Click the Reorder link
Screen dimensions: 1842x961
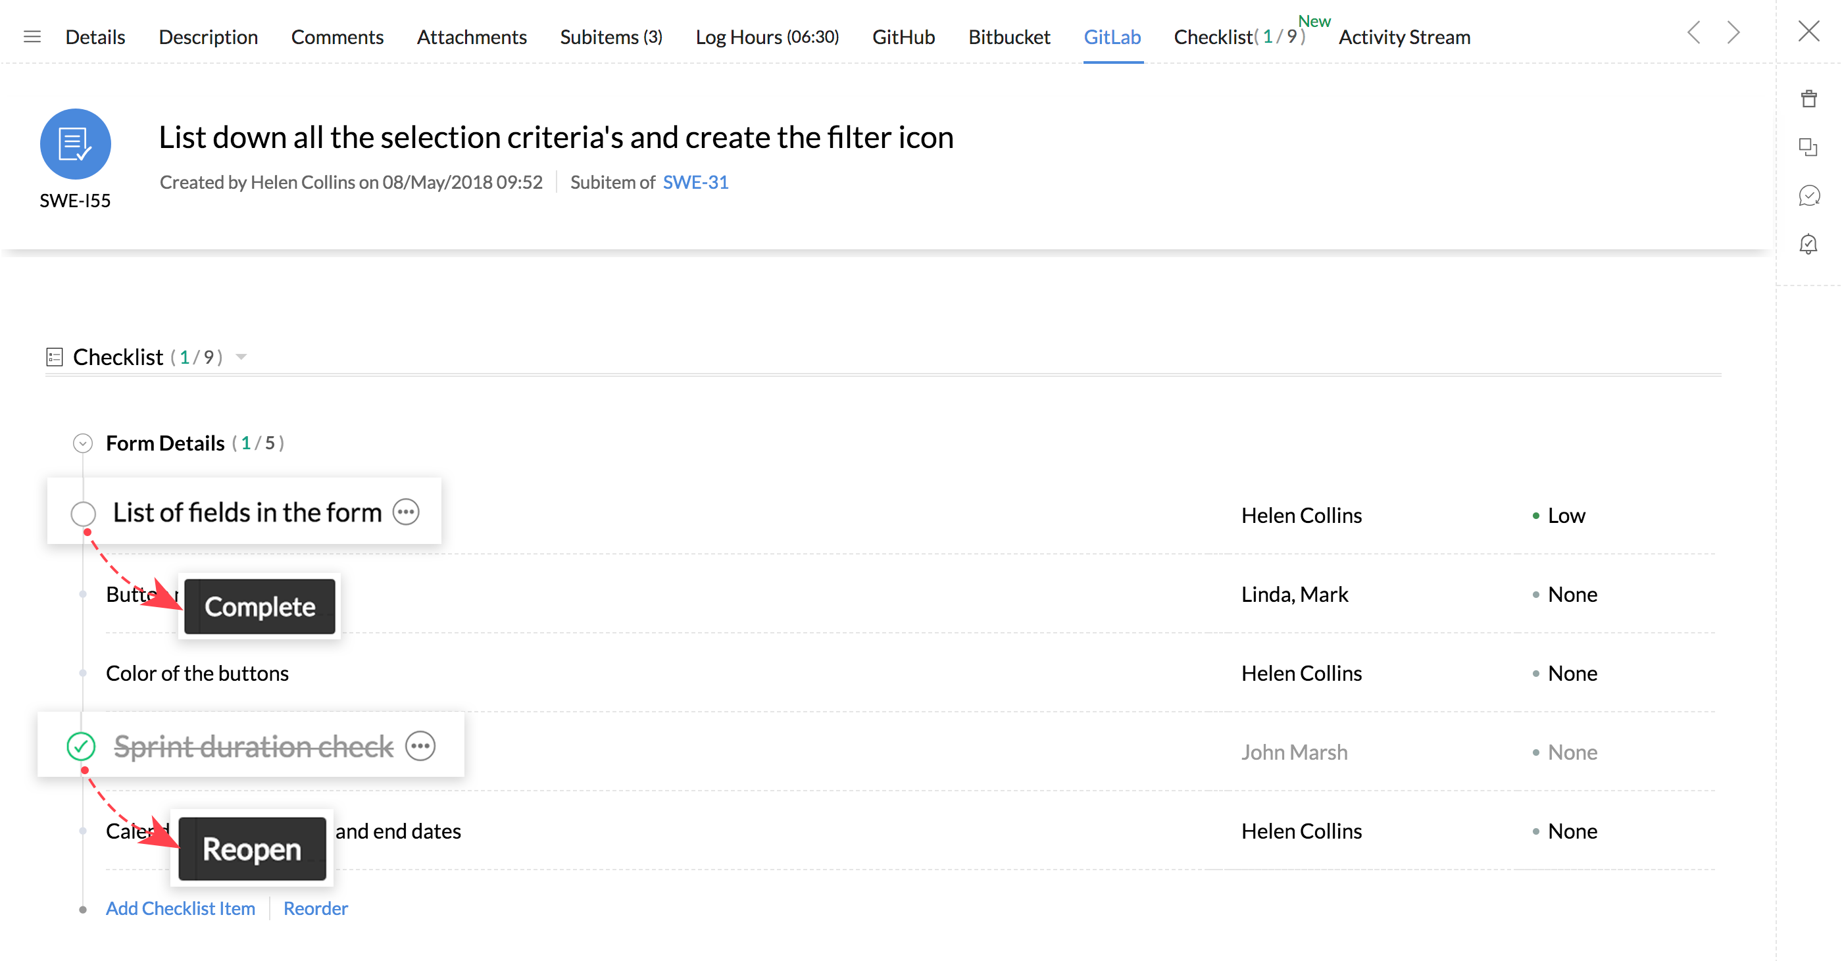pyautogui.click(x=315, y=908)
